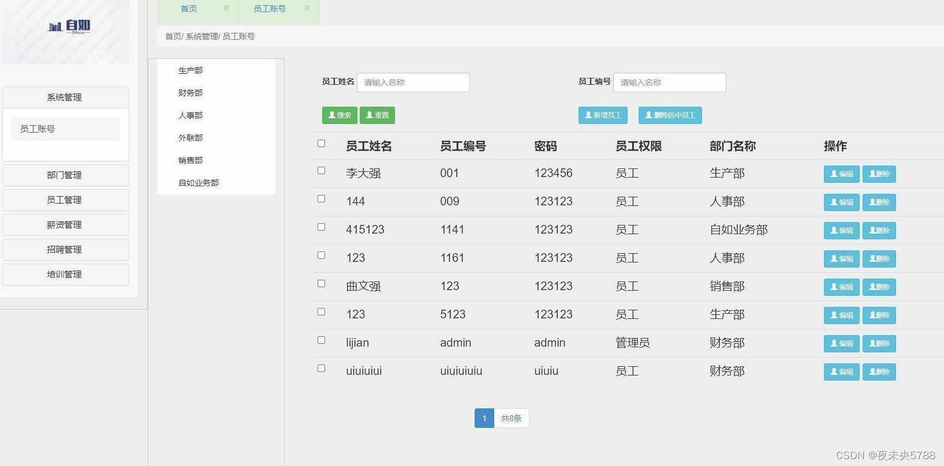Expand the 薪资管理 menu section
The image size is (944, 466).
pos(66,225)
